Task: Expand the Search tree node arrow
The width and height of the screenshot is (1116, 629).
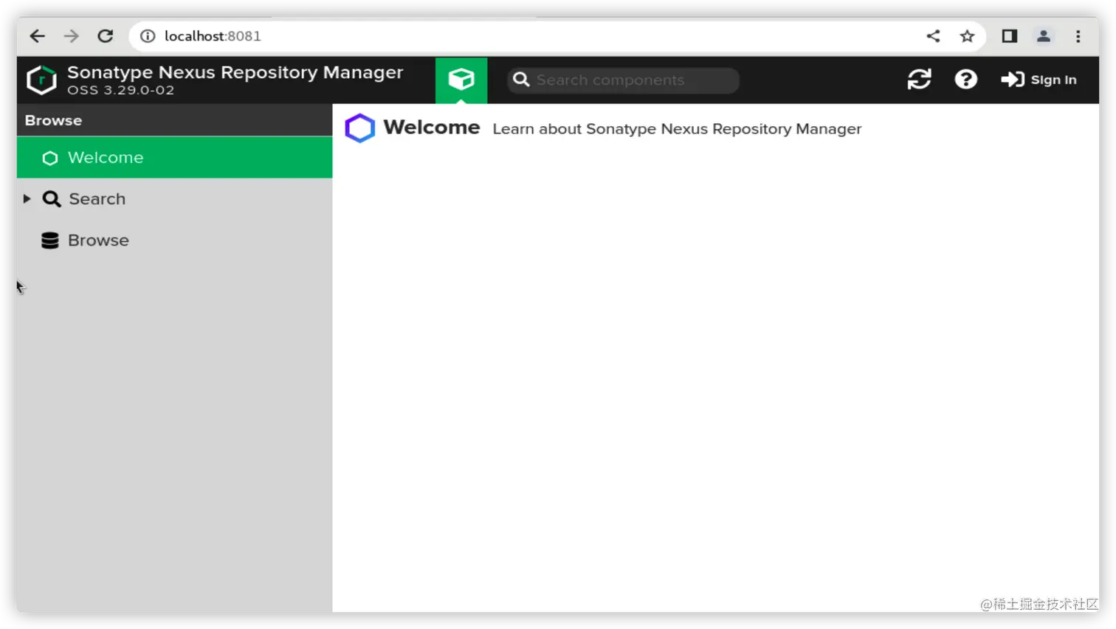Action: tap(27, 199)
